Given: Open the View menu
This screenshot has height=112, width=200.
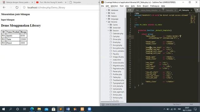Looking at the screenshot, I should 127,6.
